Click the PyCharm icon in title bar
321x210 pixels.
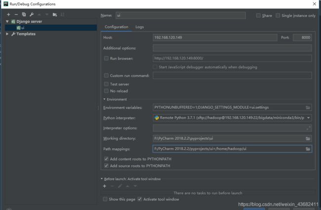click(x=6, y=4)
